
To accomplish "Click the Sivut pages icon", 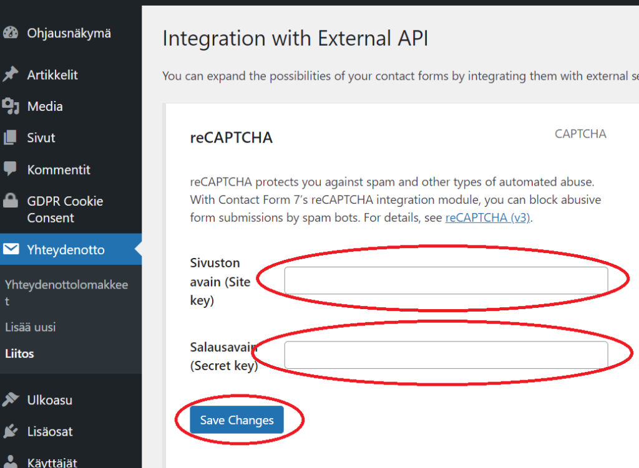I will (x=11, y=138).
